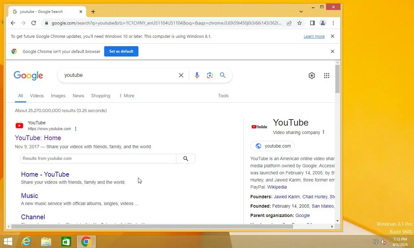The height and width of the screenshot is (248, 414).
Task: Switch to the News tab
Action: click(x=78, y=96)
